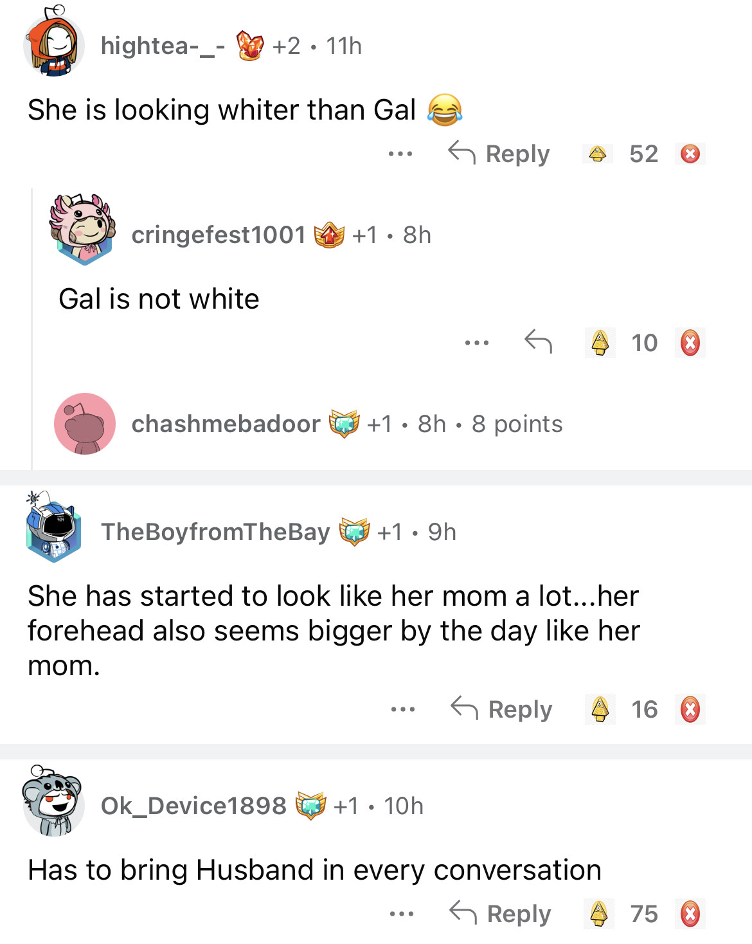The width and height of the screenshot is (752, 944).
Task: Open cringefest1001's avatar
Action: [x=82, y=230]
